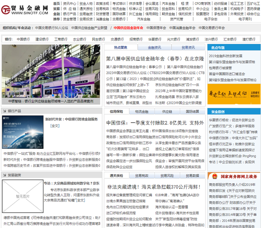Open 中国银行 in the banks row
This screenshot has width=261, height=228.
point(23,39)
